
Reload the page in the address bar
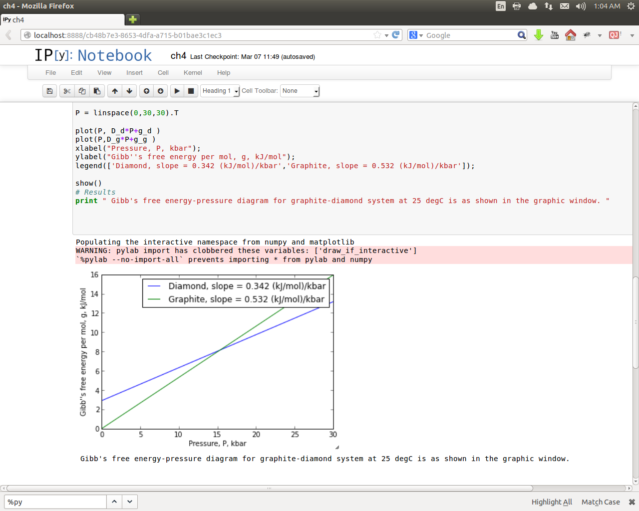396,35
